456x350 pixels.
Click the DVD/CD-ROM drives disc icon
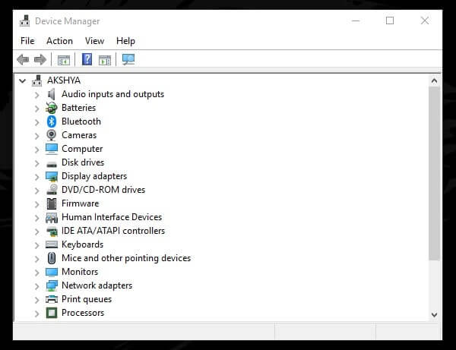(x=52, y=190)
